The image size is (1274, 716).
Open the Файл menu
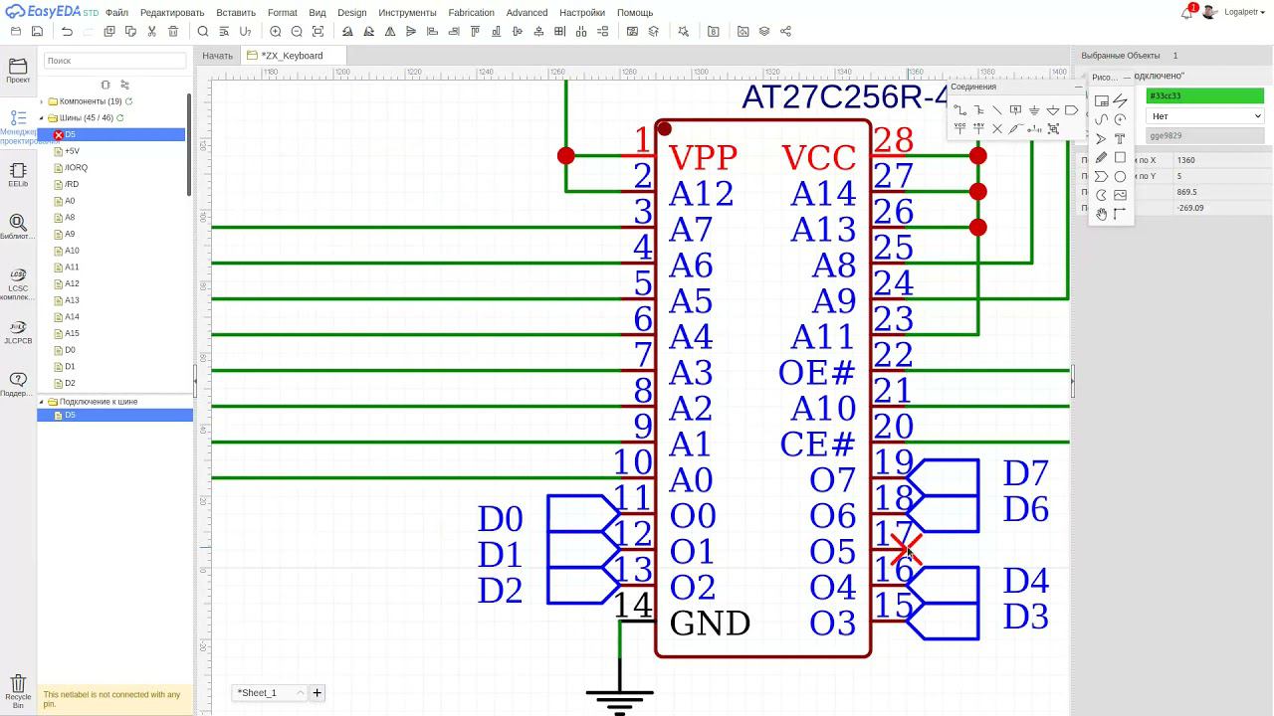pos(116,13)
